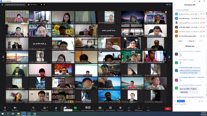The width and height of the screenshot is (207, 116).
Task: Expand audio options arrow beside Mute
Action: coord(9,108)
